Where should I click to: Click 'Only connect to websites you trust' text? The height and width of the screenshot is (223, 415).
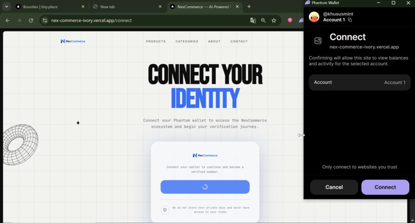pos(359,167)
